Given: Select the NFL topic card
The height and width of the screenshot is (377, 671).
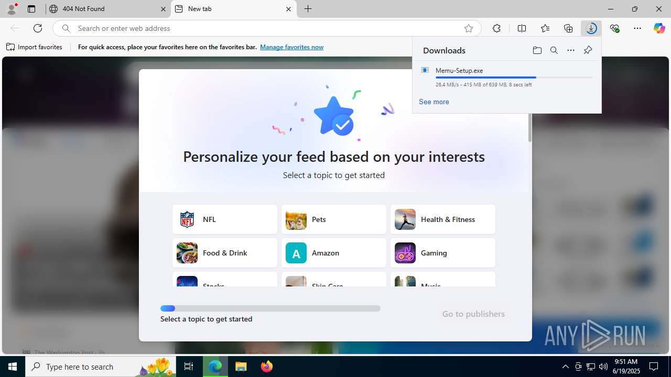Looking at the screenshot, I should 225,219.
